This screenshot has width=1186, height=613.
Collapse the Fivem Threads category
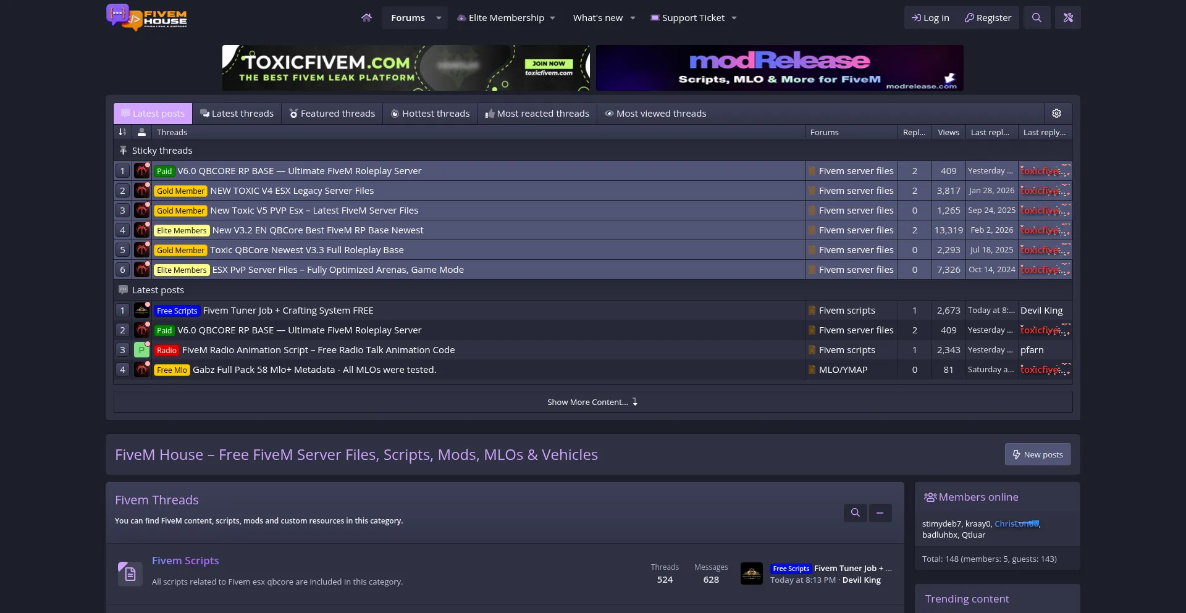880,512
